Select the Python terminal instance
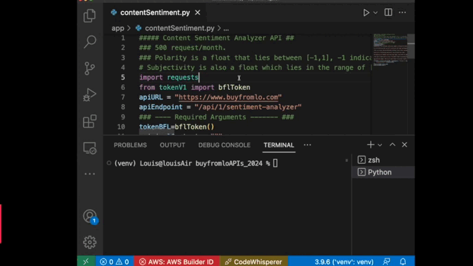Screen dimensions: 473x266 pos(383,172)
